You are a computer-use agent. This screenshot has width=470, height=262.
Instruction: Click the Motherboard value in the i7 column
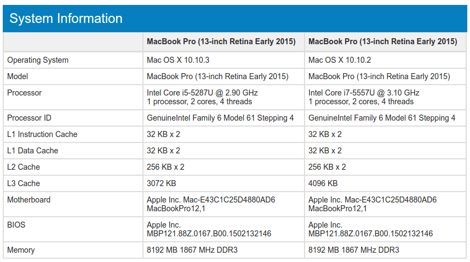click(x=372, y=204)
